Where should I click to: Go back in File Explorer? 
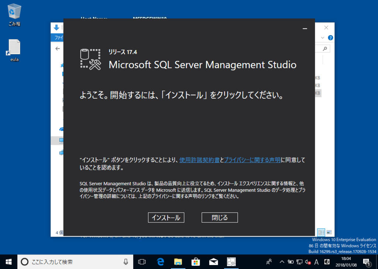tap(57, 49)
